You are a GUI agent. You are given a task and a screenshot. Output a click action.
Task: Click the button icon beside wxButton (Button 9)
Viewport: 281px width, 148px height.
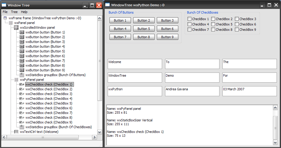pos(22,70)
